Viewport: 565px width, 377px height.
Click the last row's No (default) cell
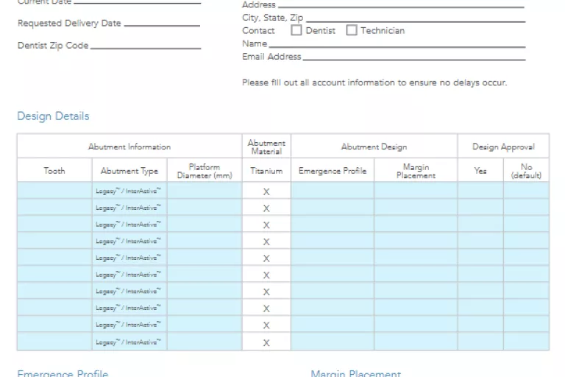527,341
